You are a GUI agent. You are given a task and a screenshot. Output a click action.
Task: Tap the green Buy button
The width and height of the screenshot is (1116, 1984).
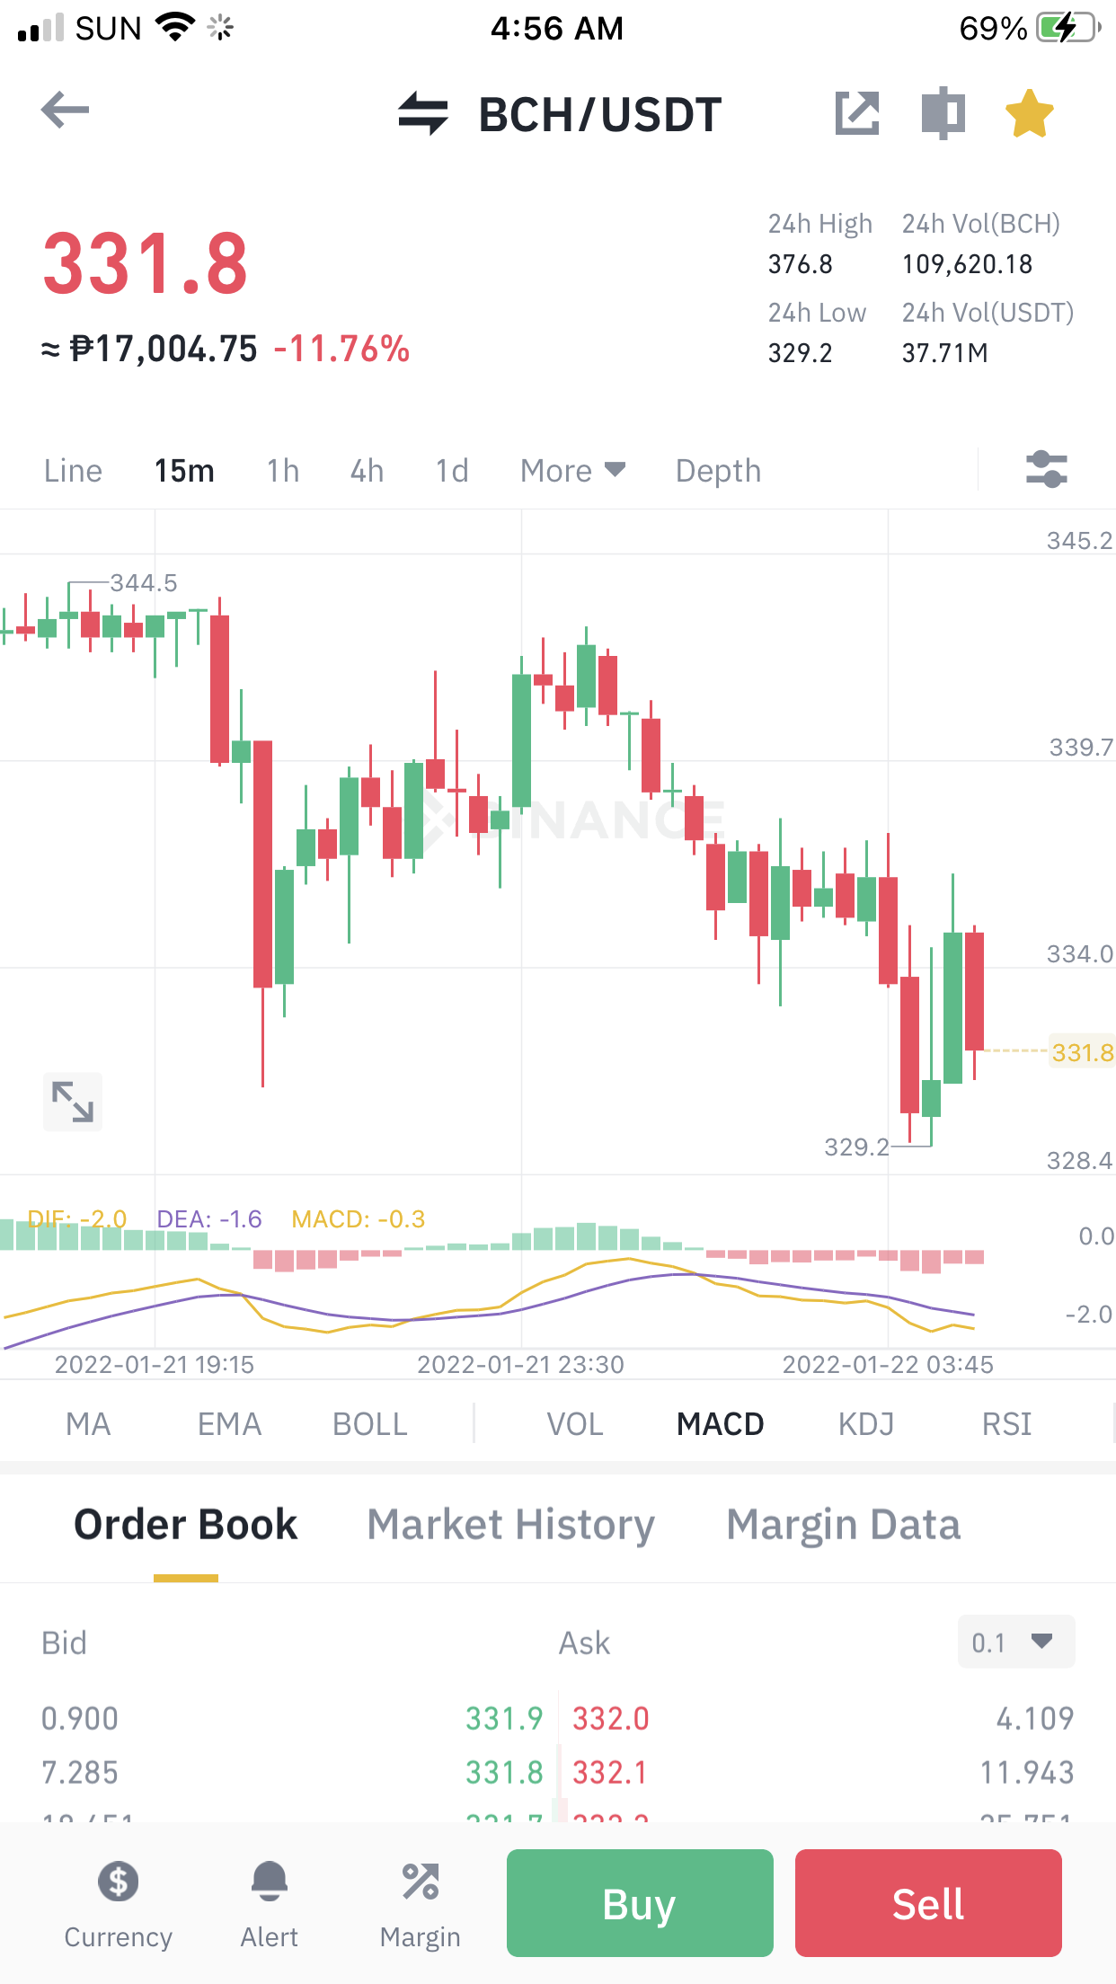(x=640, y=1903)
